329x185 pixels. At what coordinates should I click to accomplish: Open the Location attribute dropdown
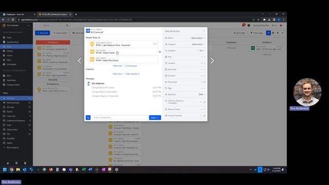pos(203,63)
